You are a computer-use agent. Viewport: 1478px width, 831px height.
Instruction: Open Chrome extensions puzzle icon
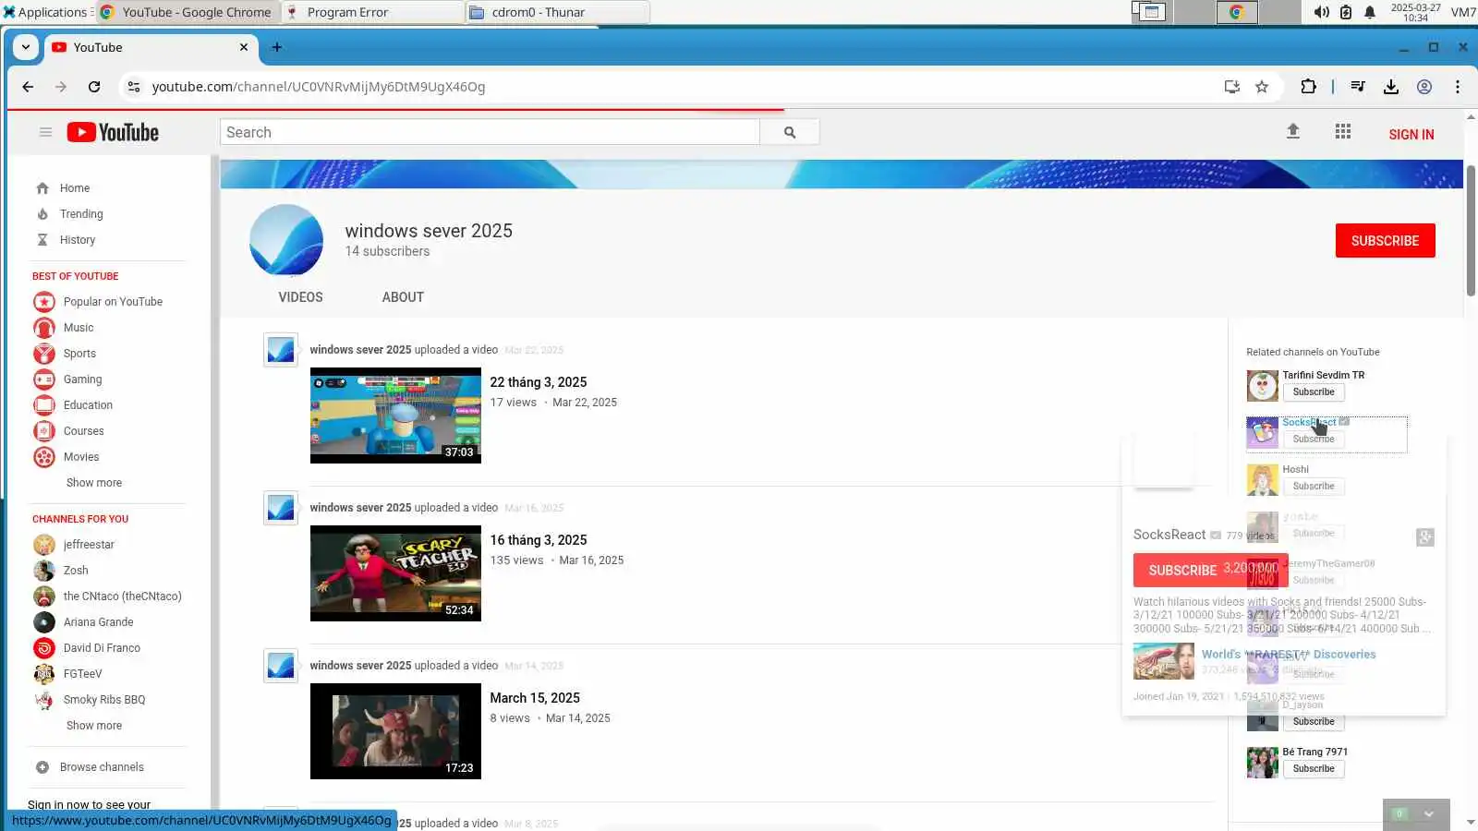[1308, 87]
